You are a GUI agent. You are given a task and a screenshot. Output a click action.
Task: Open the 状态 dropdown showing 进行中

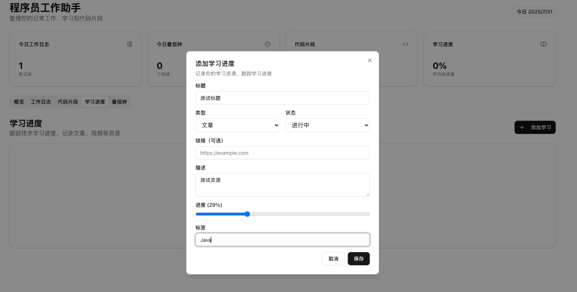(x=328, y=125)
